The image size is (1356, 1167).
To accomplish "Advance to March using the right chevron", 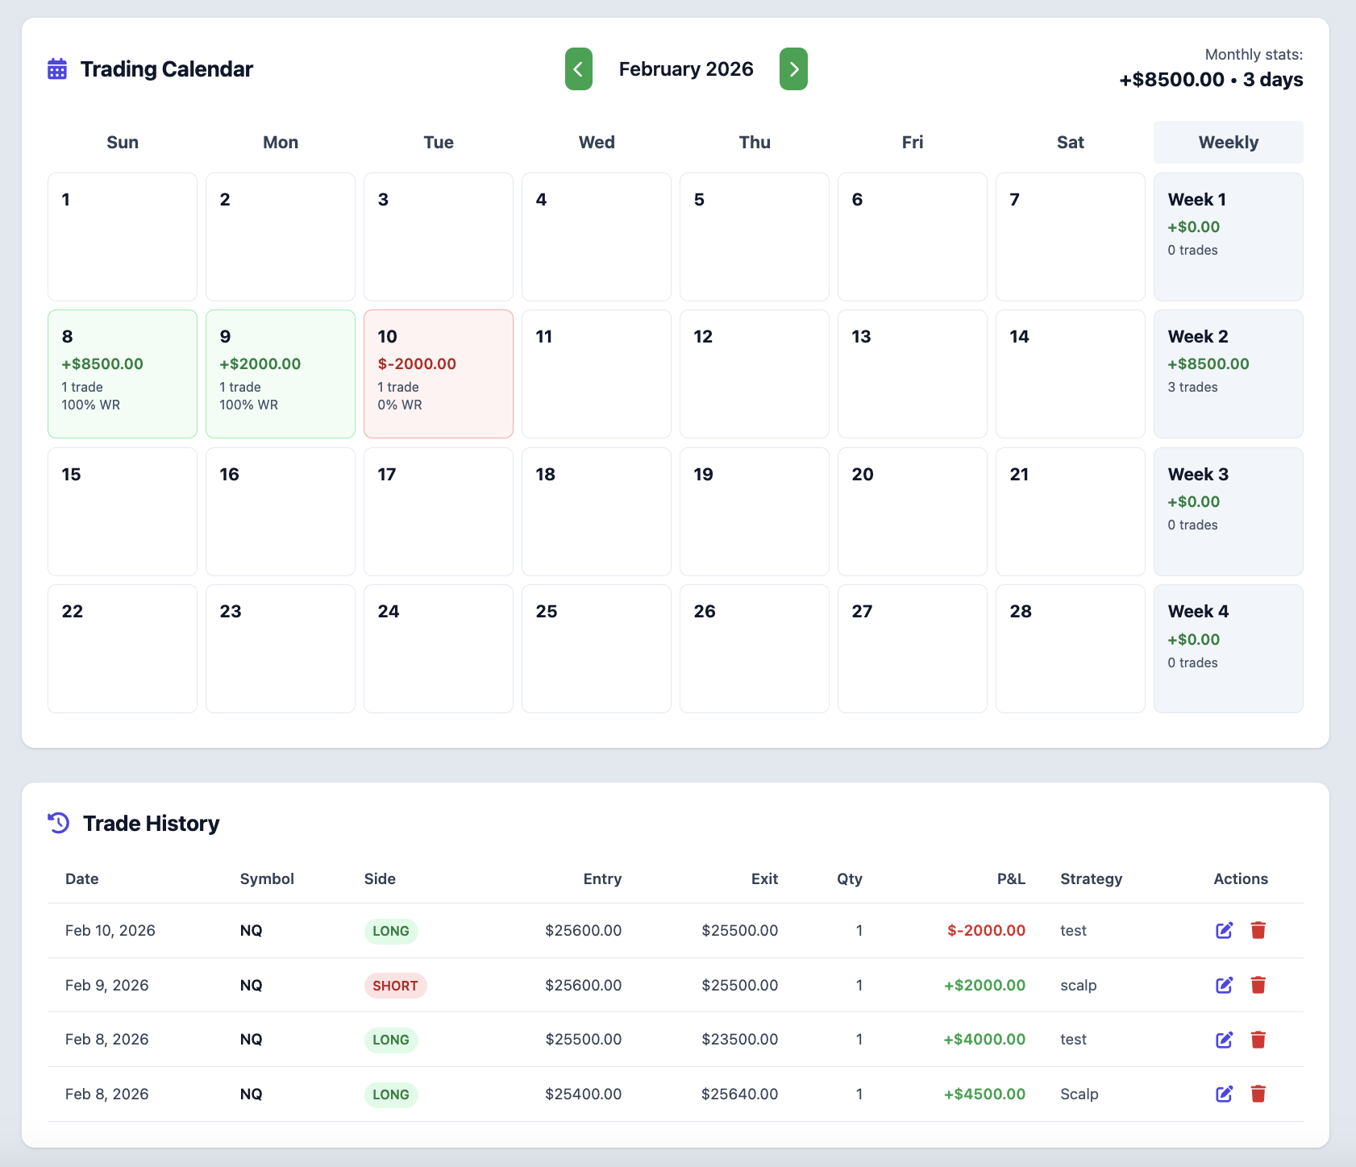I will click(x=793, y=69).
